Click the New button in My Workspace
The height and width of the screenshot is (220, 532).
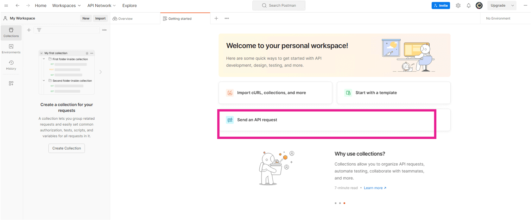click(86, 18)
